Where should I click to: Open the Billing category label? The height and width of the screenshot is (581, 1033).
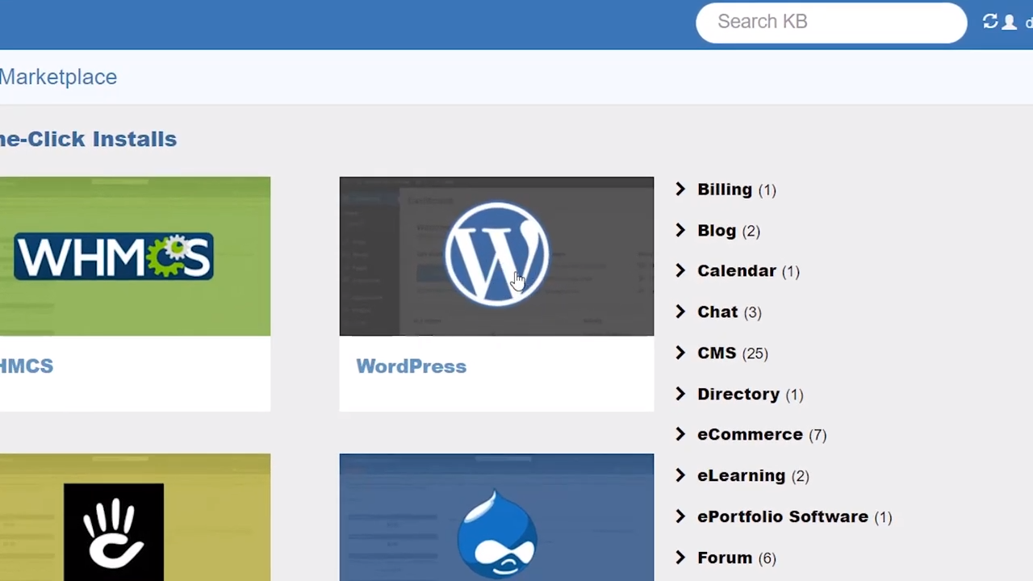725,189
